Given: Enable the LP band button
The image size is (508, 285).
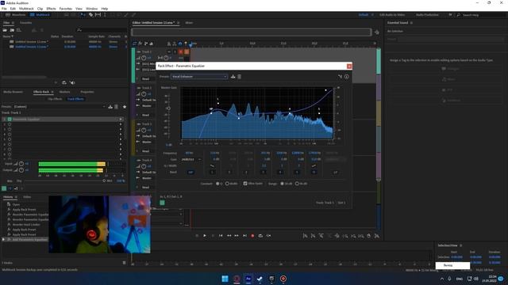Looking at the screenshot, I should point(335,173).
